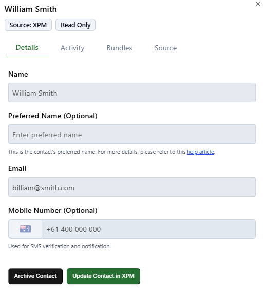
Task: Open the Source tab
Action: [165, 48]
